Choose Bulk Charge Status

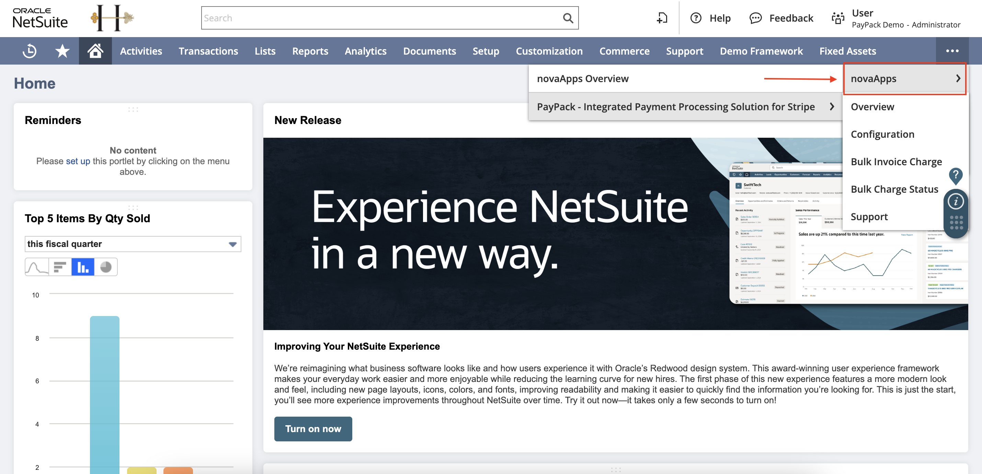click(894, 189)
